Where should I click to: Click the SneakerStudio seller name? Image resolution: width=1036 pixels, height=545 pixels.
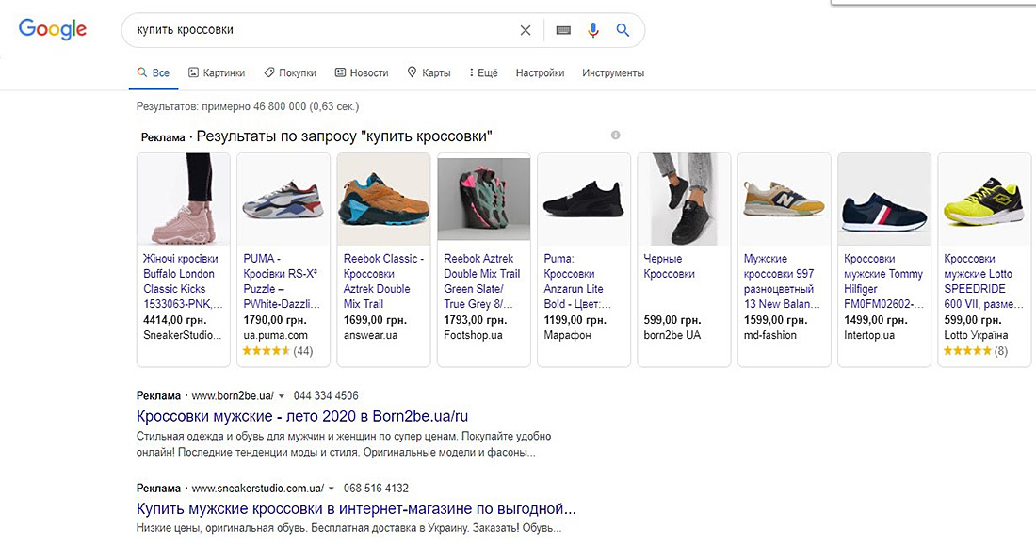click(183, 336)
